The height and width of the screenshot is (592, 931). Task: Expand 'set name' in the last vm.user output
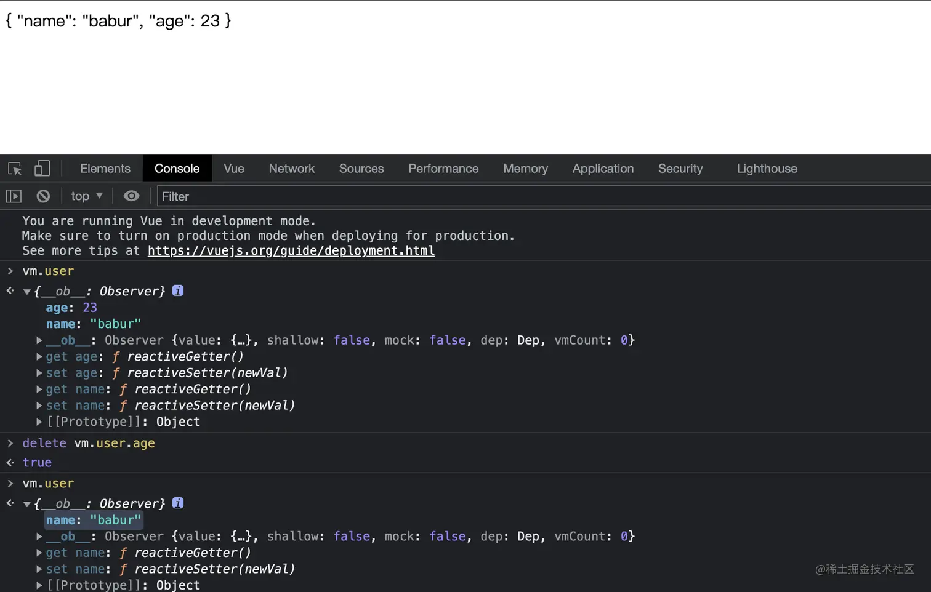click(x=39, y=569)
